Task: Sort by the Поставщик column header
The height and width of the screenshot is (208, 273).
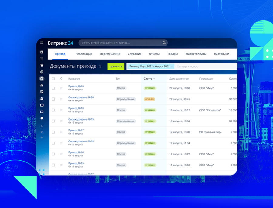Action: click(206, 79)
